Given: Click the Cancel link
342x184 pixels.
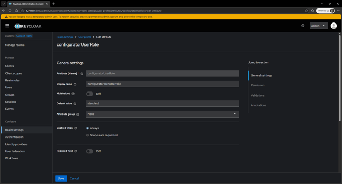Looking at the screenshot, I should (74, 178).
